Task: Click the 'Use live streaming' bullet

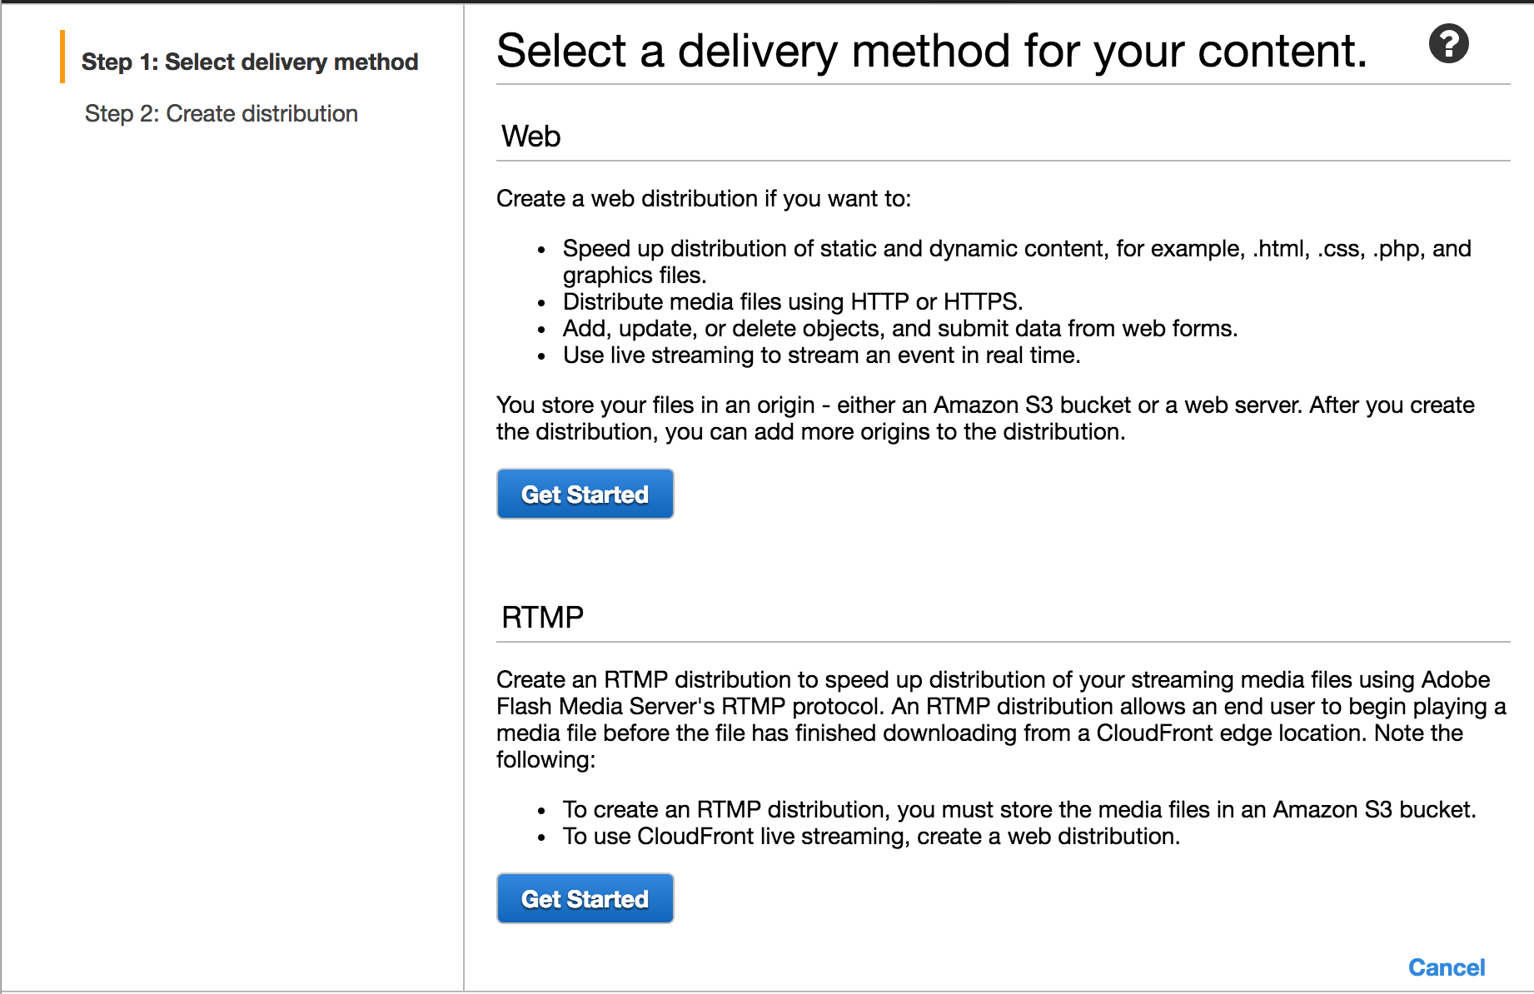Action: [x=821, y=355]
